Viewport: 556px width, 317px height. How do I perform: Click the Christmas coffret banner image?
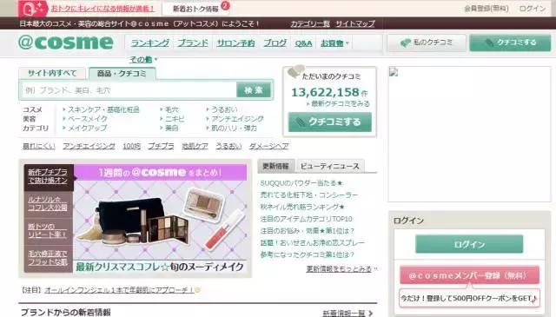pyautogui.click(x=160, y=219)
